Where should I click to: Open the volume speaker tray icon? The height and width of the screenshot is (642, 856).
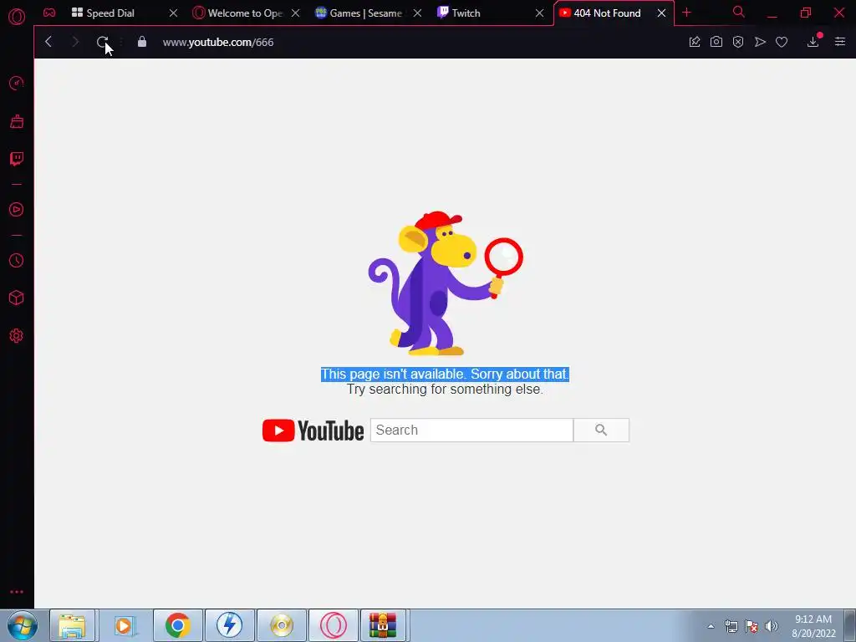coord(772,626)
